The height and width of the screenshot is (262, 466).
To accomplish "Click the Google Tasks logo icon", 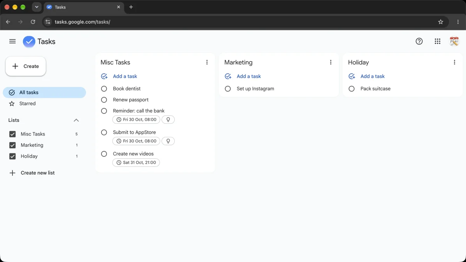I will [29, 42].
